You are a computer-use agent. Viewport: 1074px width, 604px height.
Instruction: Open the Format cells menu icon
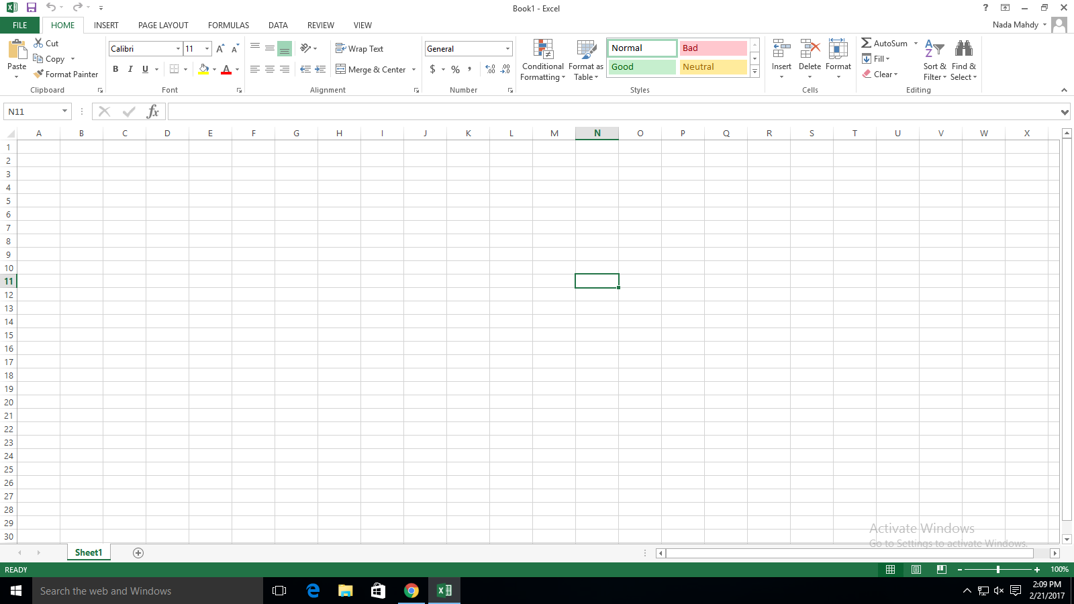pyautogui.click(x=838, y=49)
